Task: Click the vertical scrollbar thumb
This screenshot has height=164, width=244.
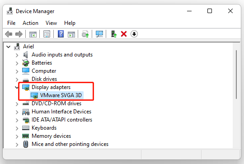Action: (236, 75)
